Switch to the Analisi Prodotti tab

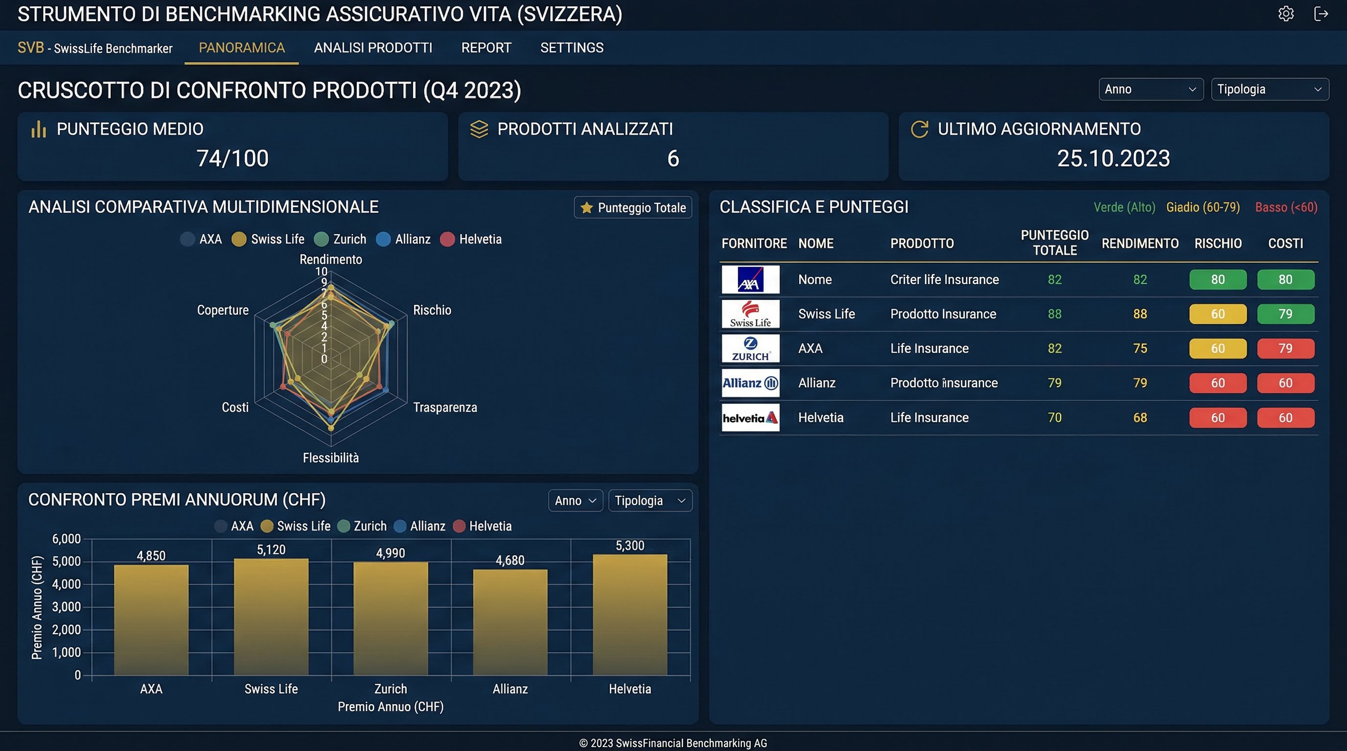[x=373, y=47]
